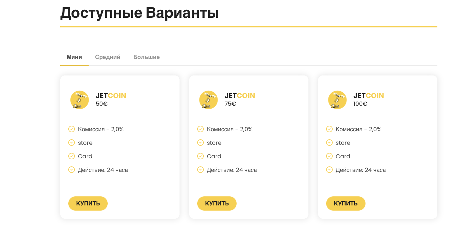Open the Большие tab

tap(147, 57)
